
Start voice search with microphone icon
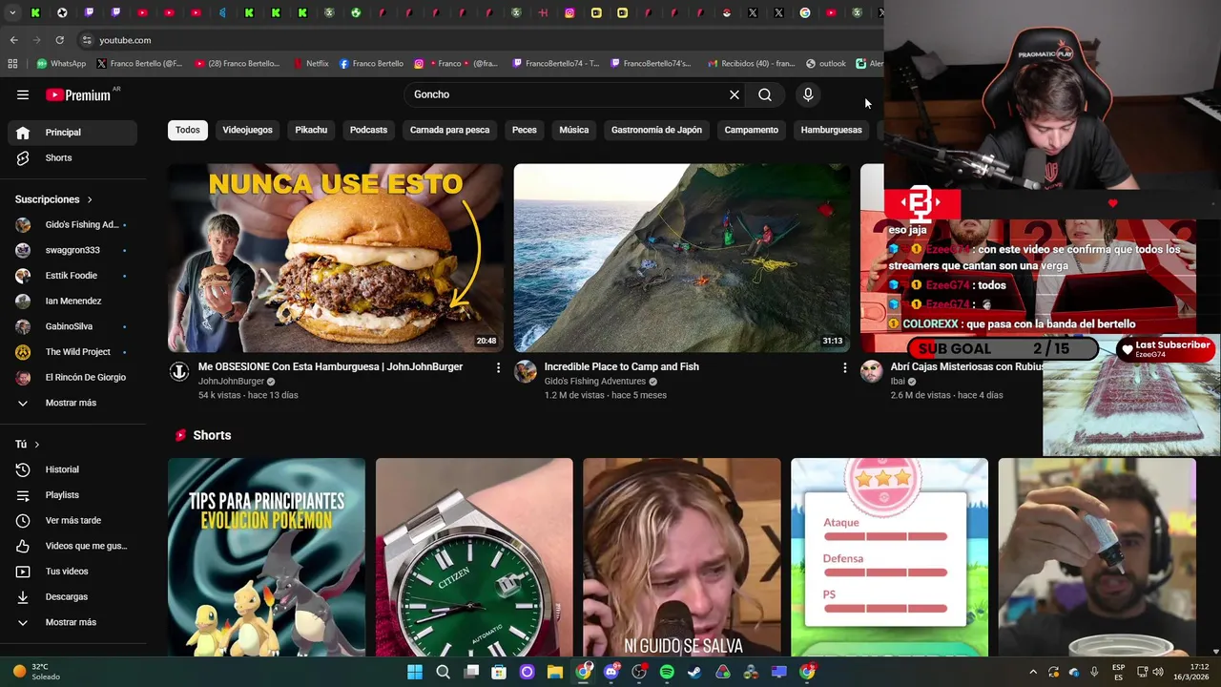808,94
